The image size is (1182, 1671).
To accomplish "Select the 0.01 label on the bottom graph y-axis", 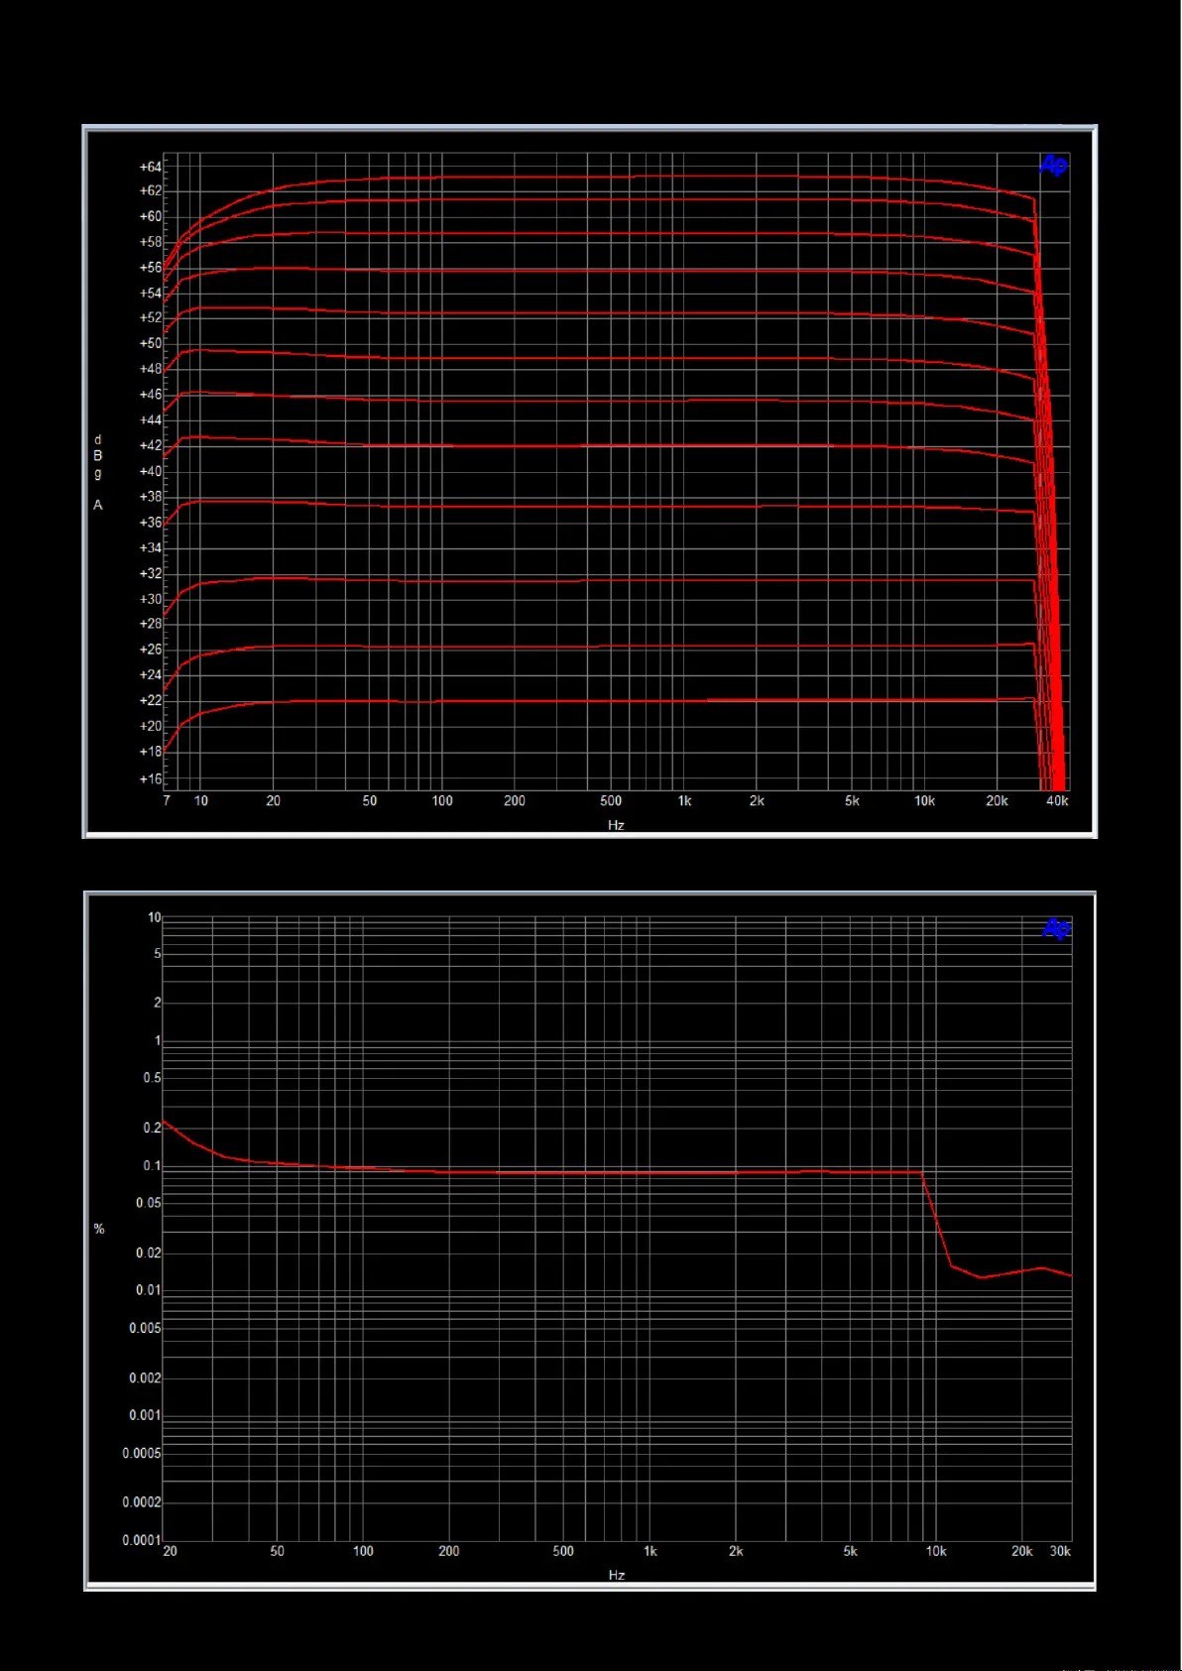I will click(149, 1290).
